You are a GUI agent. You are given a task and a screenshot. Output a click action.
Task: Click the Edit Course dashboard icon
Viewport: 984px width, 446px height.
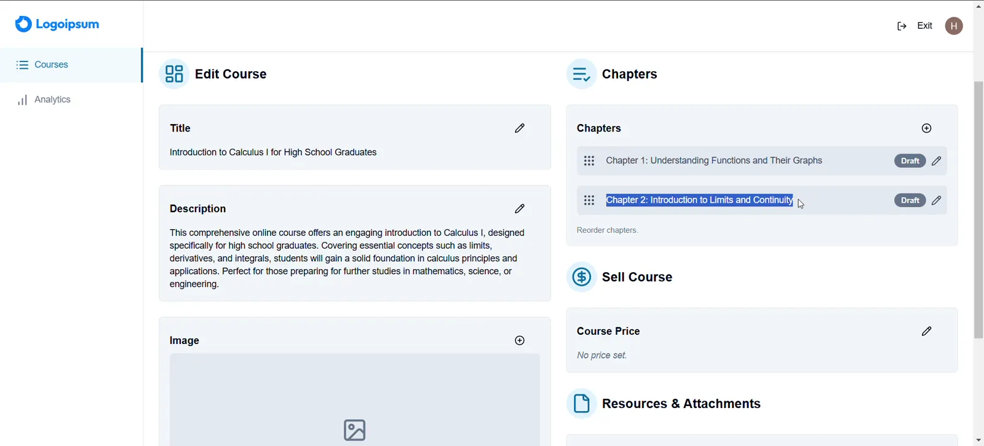174,74
